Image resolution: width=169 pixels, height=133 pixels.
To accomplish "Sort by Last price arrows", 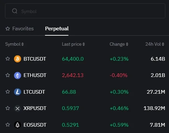I will pos(84,44).
